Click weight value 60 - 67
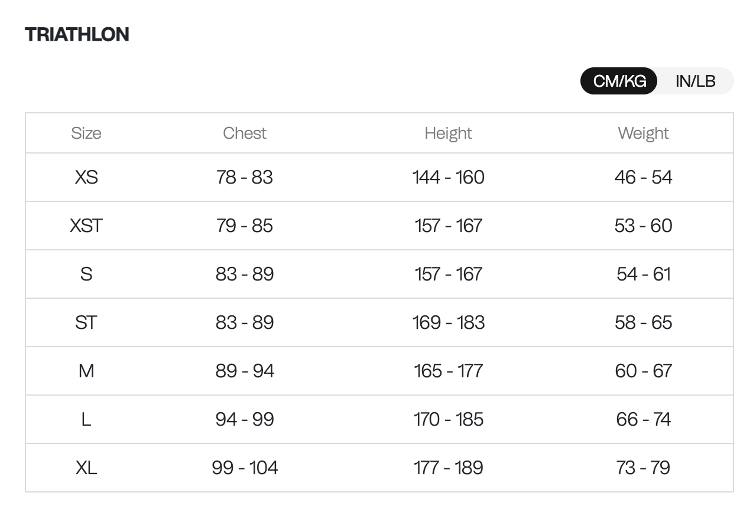 click(x=643, y=371)
